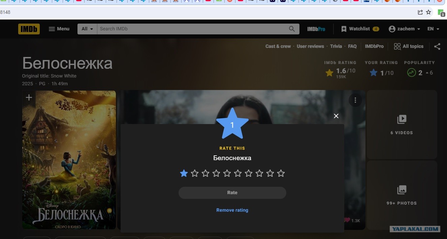
Task: Open the IMDbPro header link
Action: (316, 29)
